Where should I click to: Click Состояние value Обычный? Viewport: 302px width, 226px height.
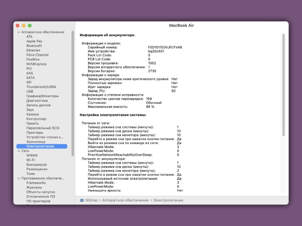tap(154, 103)
